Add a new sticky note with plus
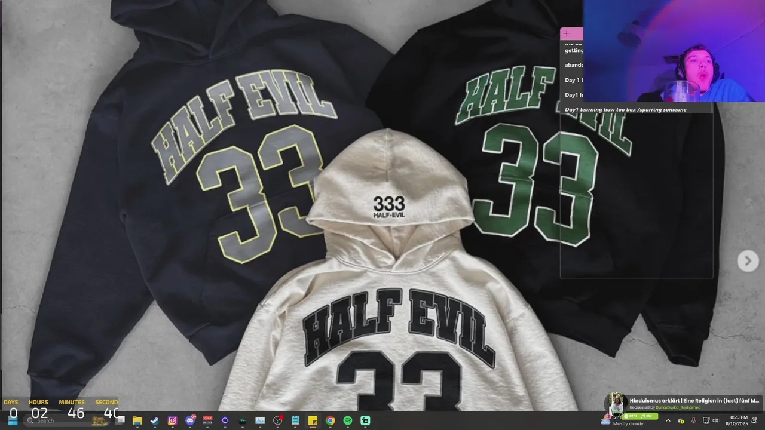Viewport: 765px width, 430px height. coord(566,33)
